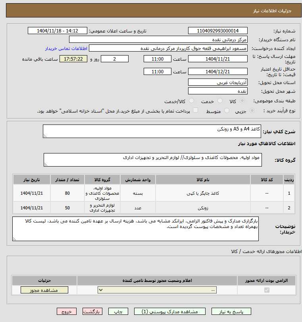Open مشاهده مدارک پیوستی (1) button
The height and width of the screenshot is (322, 302).
[170, 311]
